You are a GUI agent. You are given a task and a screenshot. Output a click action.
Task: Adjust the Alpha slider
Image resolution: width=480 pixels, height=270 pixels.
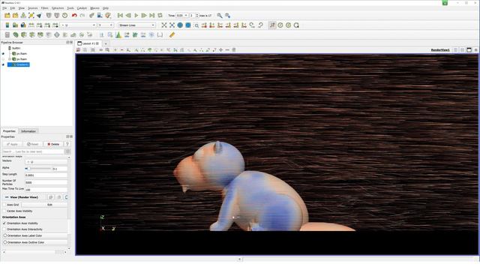click(38, 168)
